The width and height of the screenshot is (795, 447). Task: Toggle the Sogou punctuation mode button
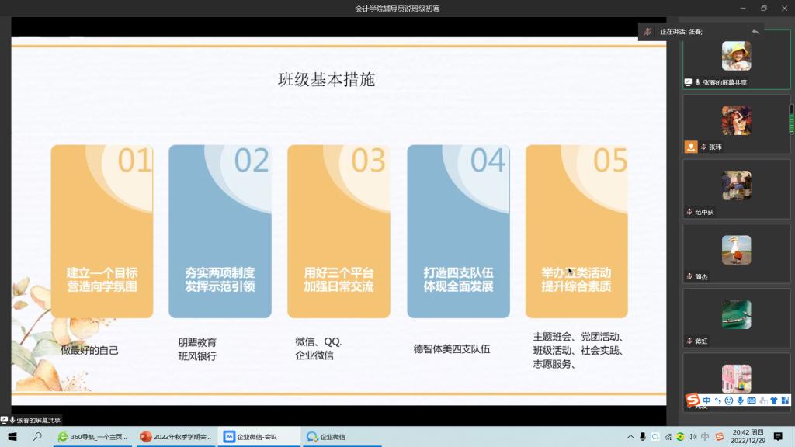[x=718, y=400]
